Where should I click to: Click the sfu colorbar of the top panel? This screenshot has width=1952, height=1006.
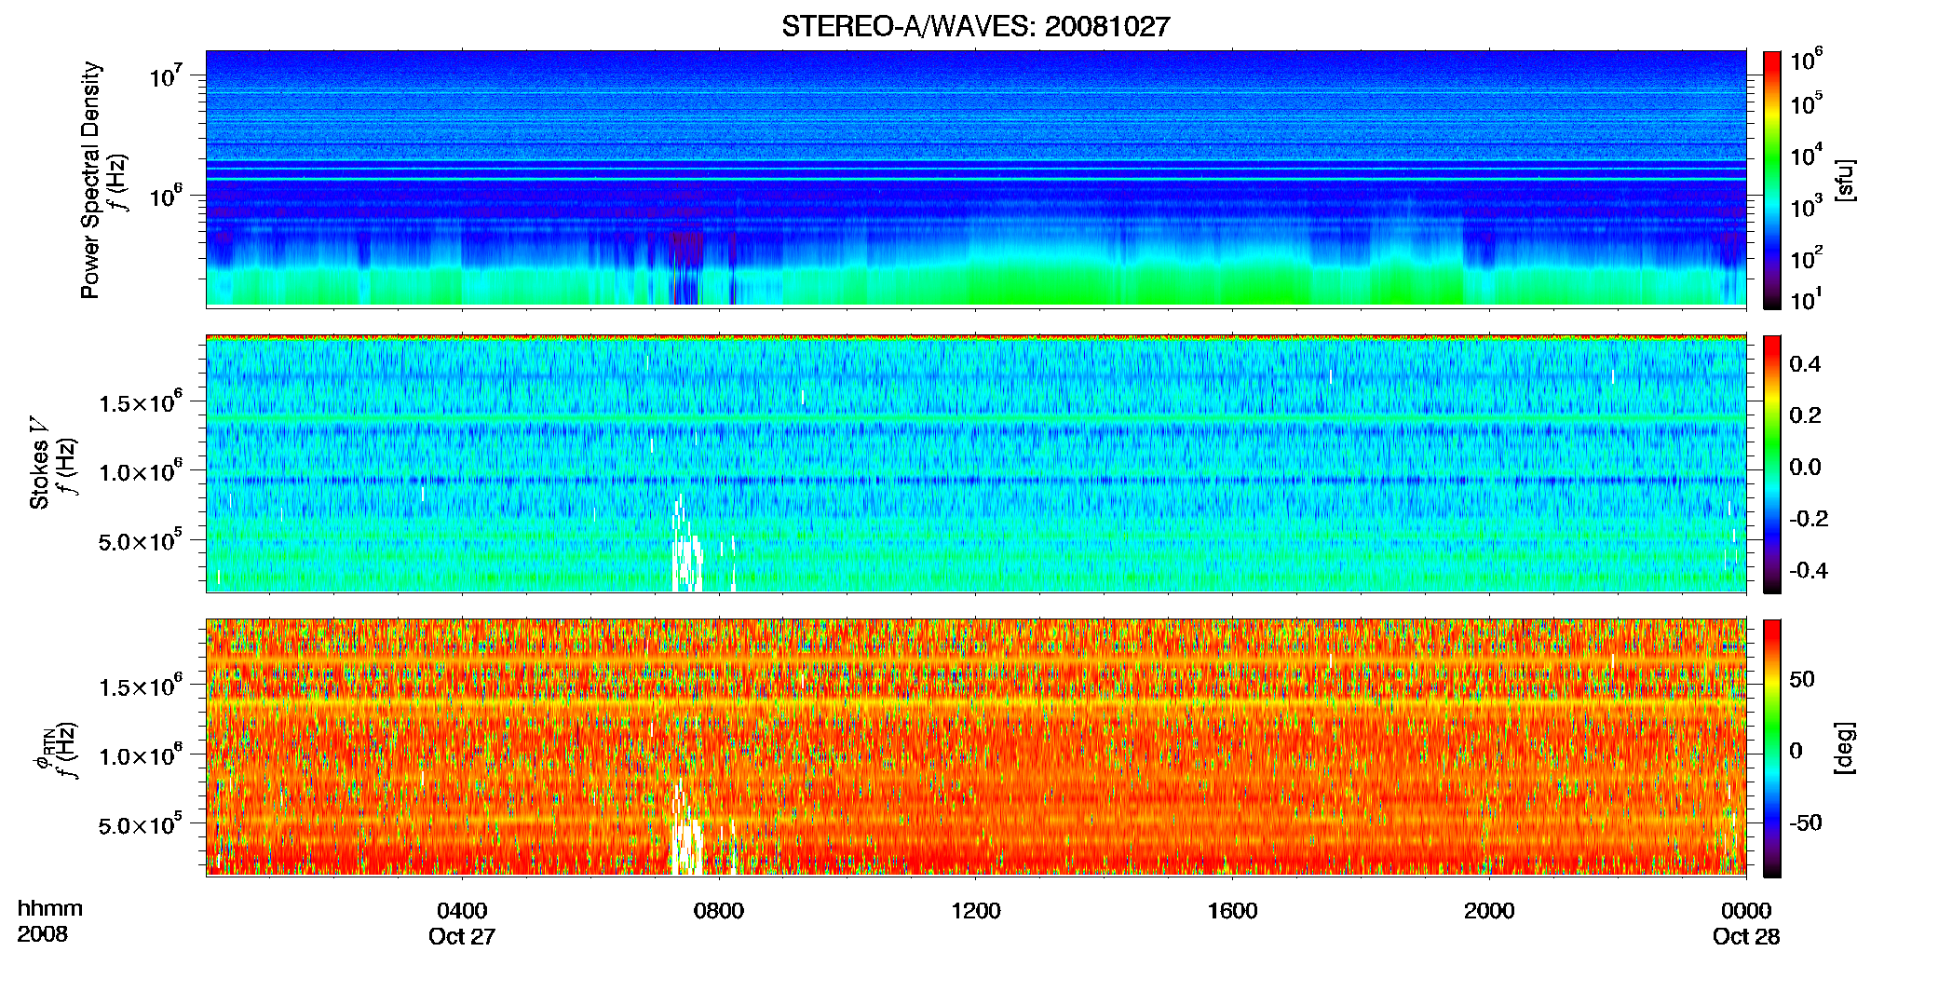(1772, 180)
